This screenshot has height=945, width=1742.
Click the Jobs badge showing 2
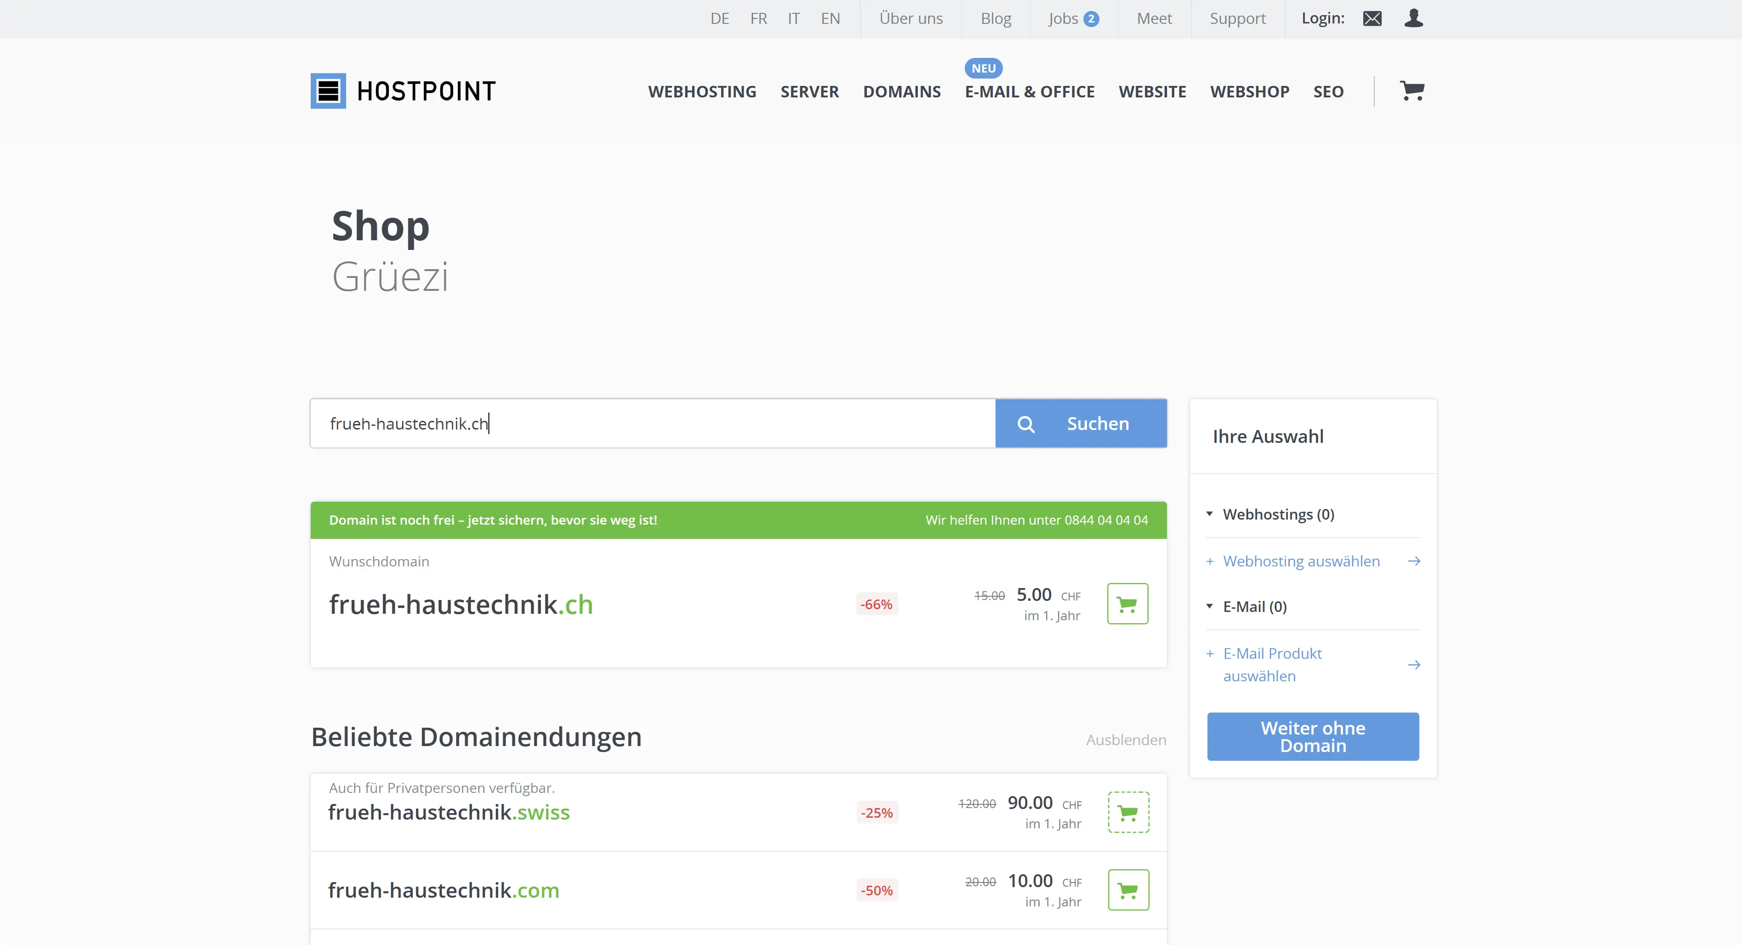(1091, 19)
